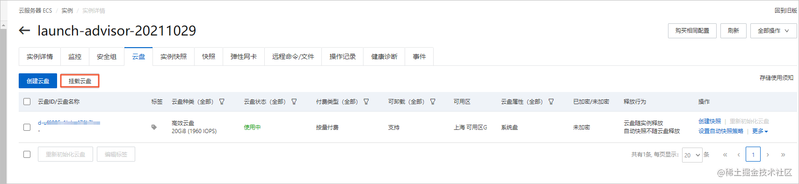Open the 云盘属性 filter funnel icon
The width and height of the screenshot is (799, 184).
(551, 101)
